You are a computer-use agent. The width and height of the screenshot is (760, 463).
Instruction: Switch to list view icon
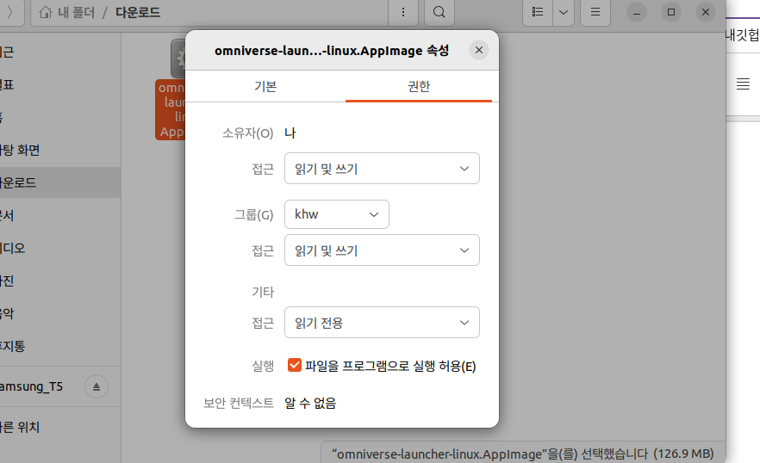[538, 12]
